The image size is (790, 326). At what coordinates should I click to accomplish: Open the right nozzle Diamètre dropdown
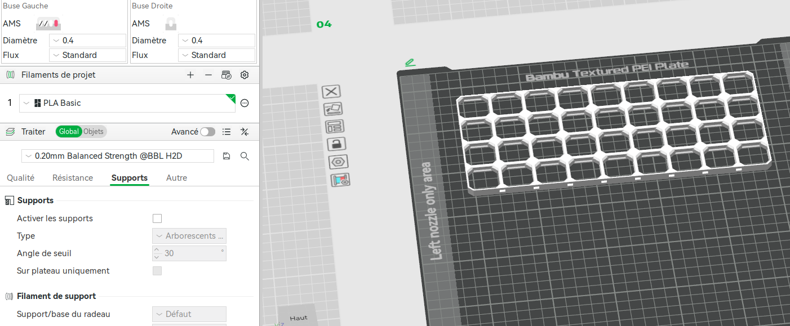click(x=216, y=41)
